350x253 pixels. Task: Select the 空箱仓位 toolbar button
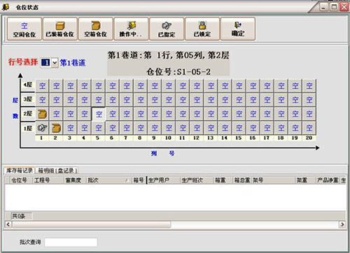click(96, 29)
